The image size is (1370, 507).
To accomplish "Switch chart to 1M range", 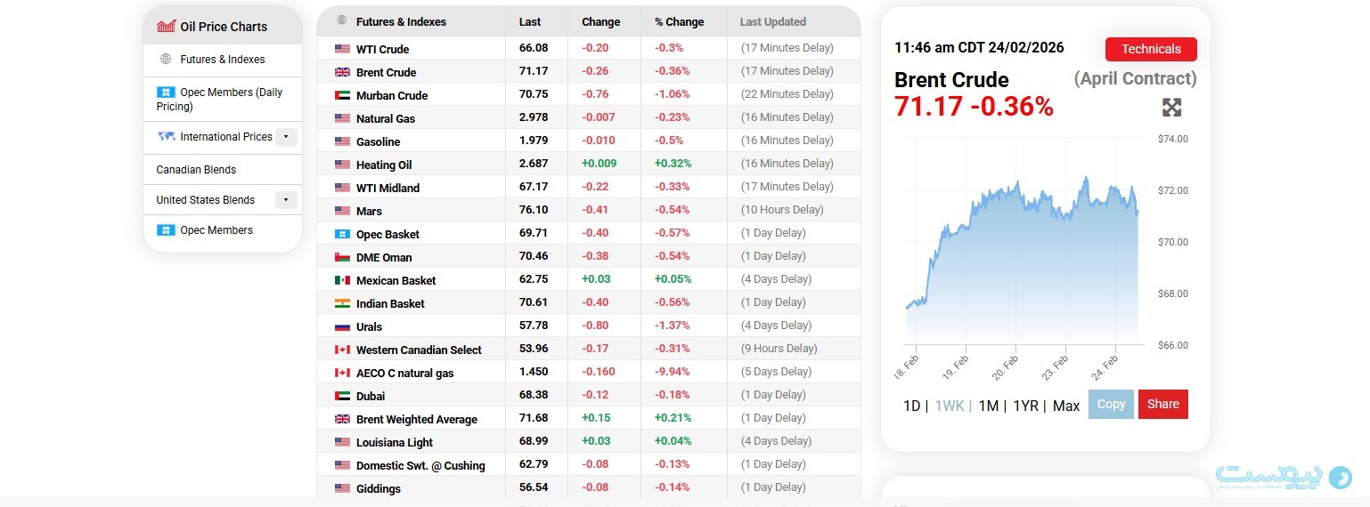I will pos(988,406).
